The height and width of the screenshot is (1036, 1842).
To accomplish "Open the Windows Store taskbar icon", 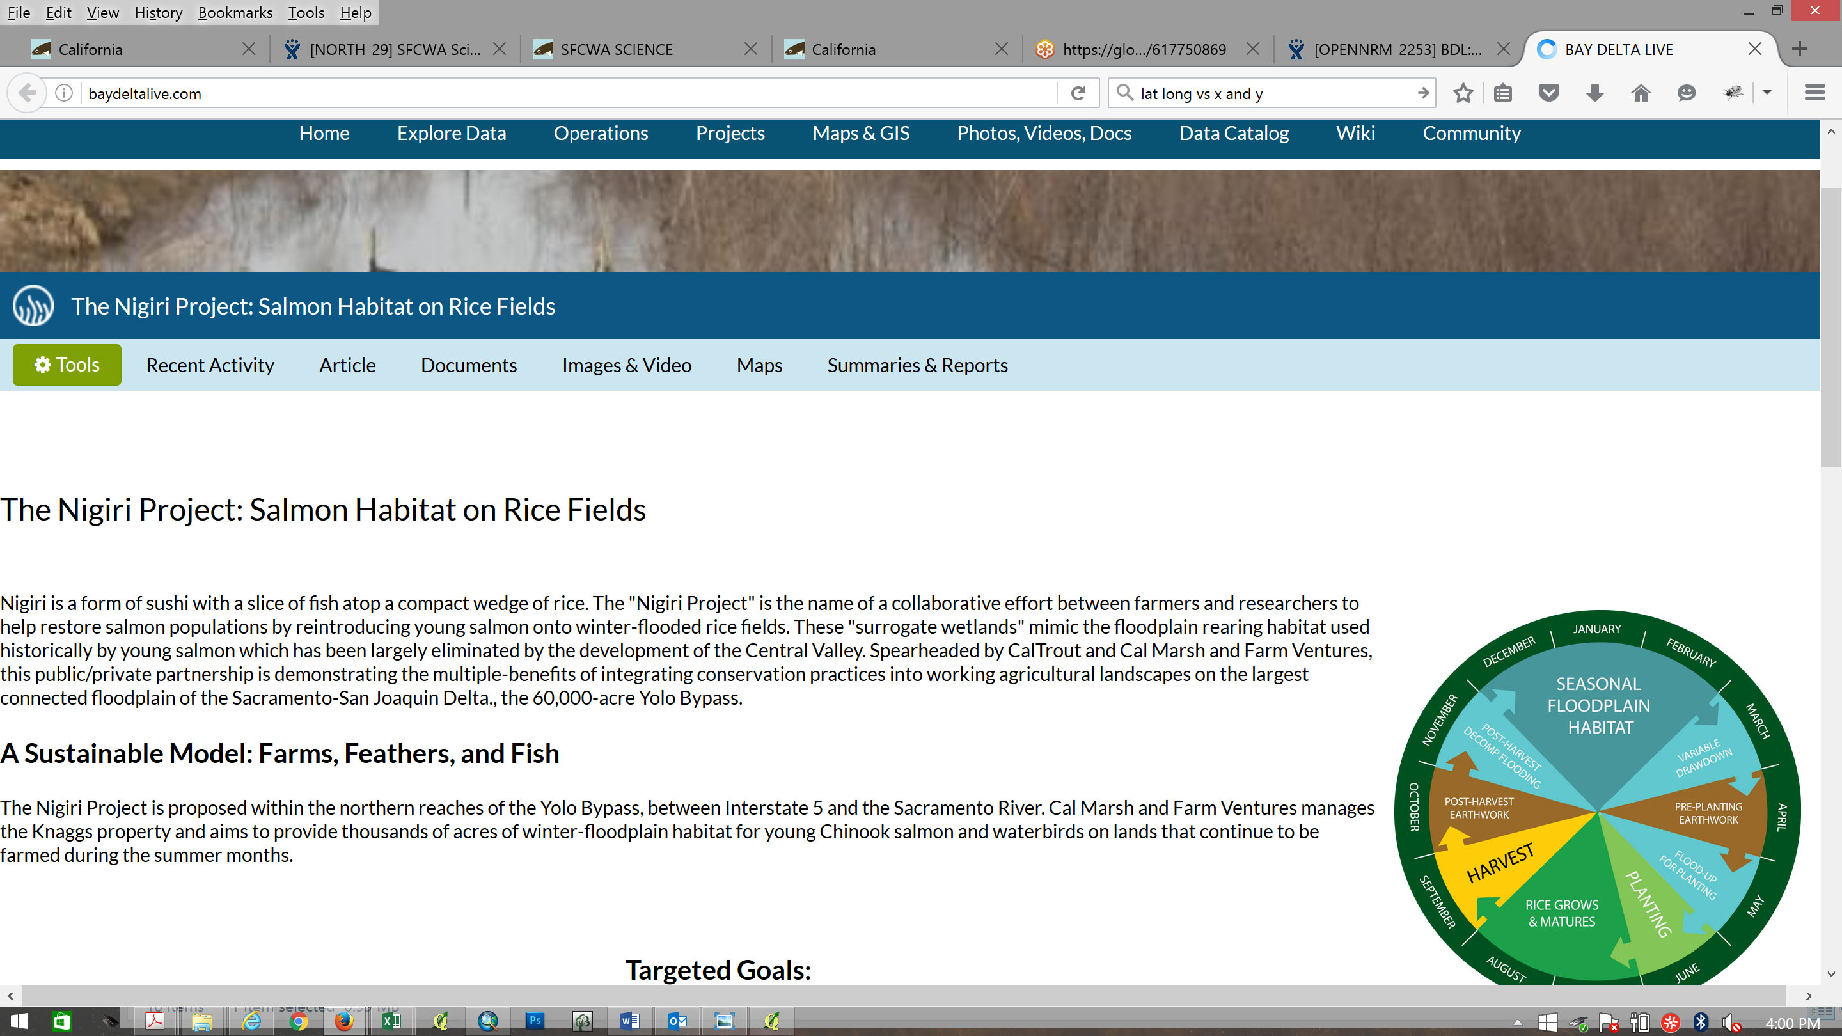I will pos(62,1021).
